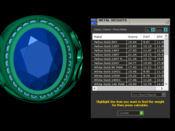The image size is (175, 131).
Task: Toggle the User switch
Action: [162, 30]
